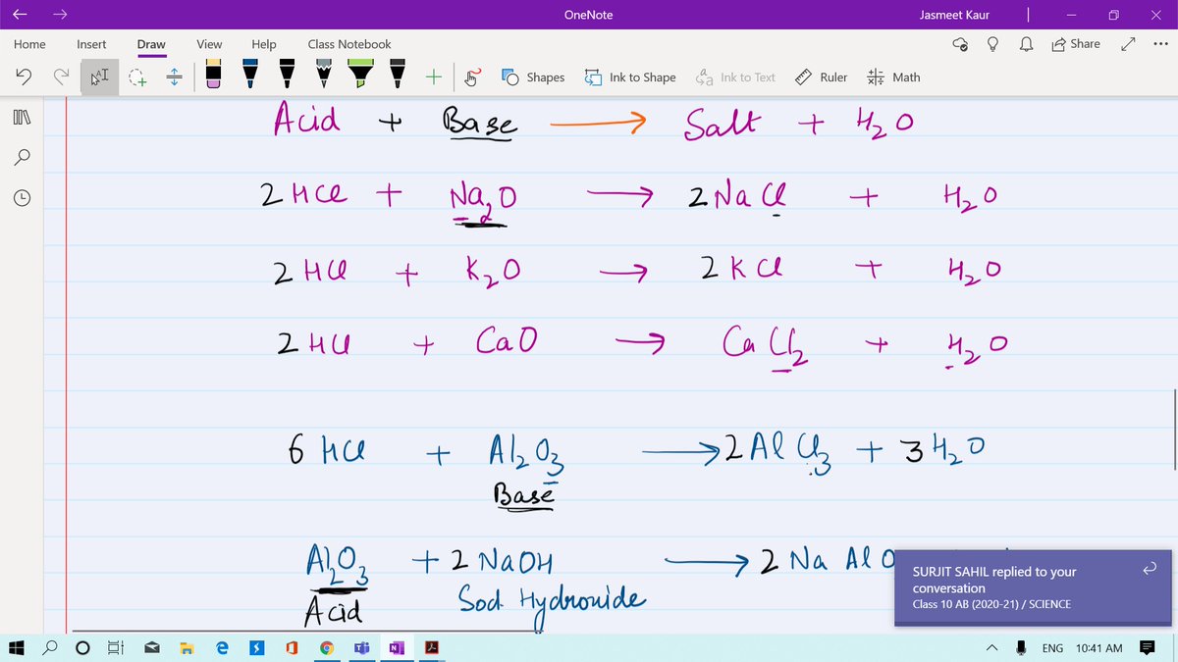This screenshot has width=1178, height=662.
Task: Click the OneNote taskbar icon
Action: (x=397, y=648)
